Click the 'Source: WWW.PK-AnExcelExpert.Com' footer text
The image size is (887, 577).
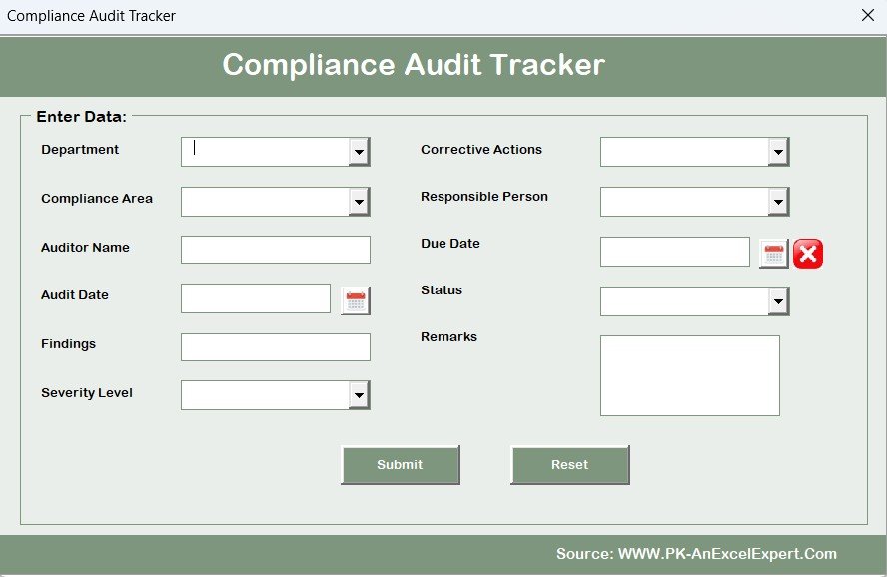(x=696, y=554)
